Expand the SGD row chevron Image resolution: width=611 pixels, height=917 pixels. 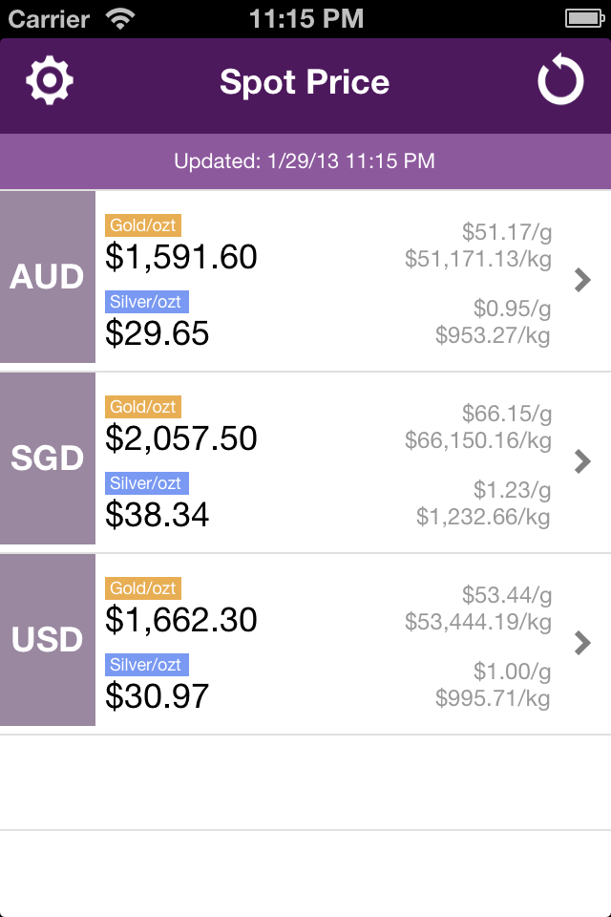(581, 460)
